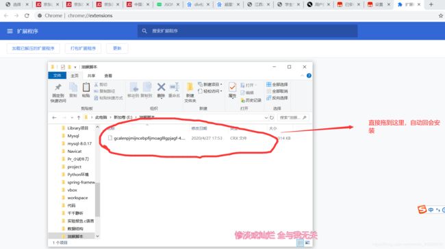Click the Explorer folder search box
Viewport: 445px width, 249px height.
point(293,117)
